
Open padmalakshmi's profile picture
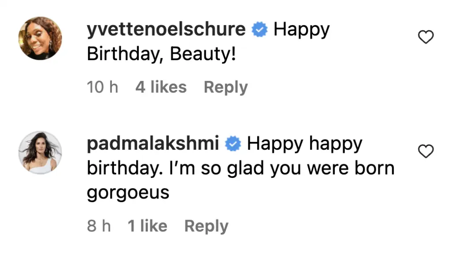pos(40,152)
